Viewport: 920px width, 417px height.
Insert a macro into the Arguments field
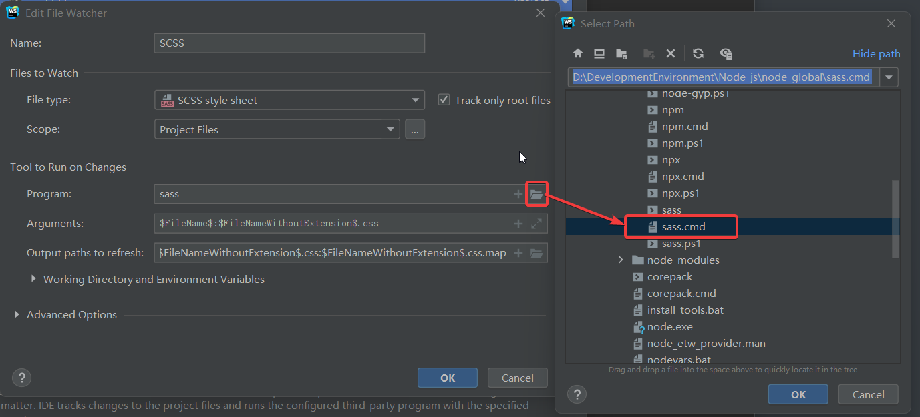click(x=518, y=223)
